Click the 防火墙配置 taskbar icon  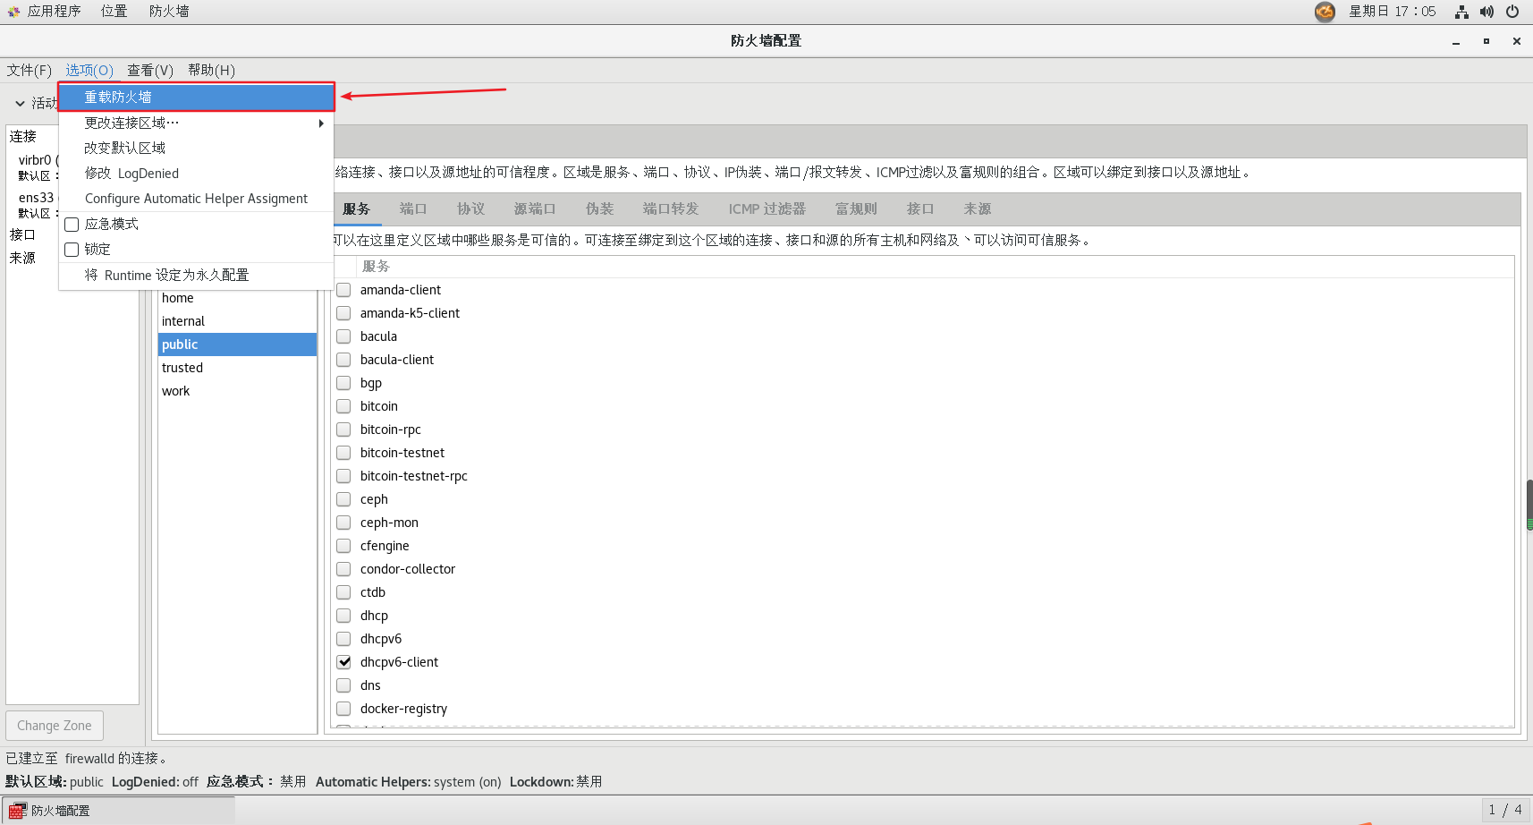point(17,811)
